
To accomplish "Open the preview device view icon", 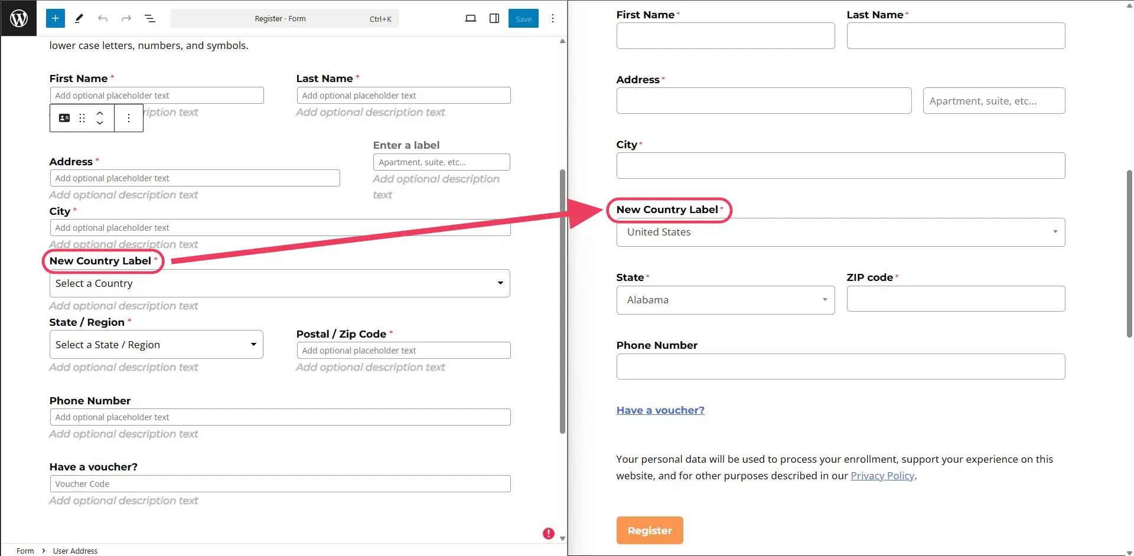I will tap(471, 18).
